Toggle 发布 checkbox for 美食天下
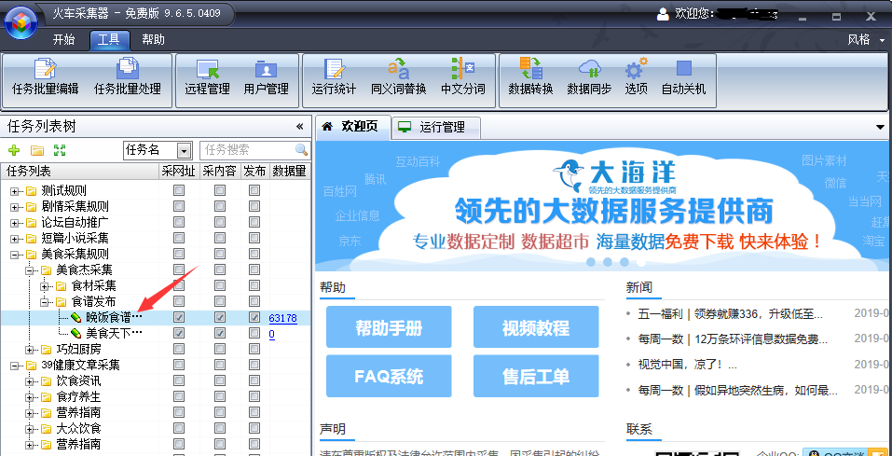The image size is (892, 456). 254,333
